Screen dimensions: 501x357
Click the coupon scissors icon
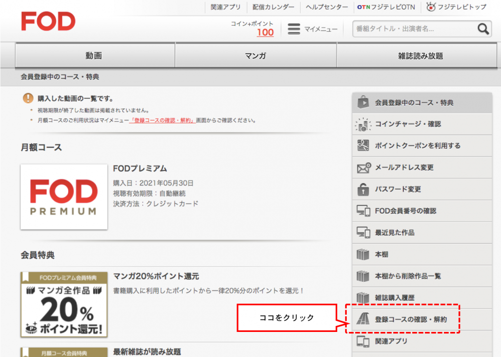click(363, 145)
